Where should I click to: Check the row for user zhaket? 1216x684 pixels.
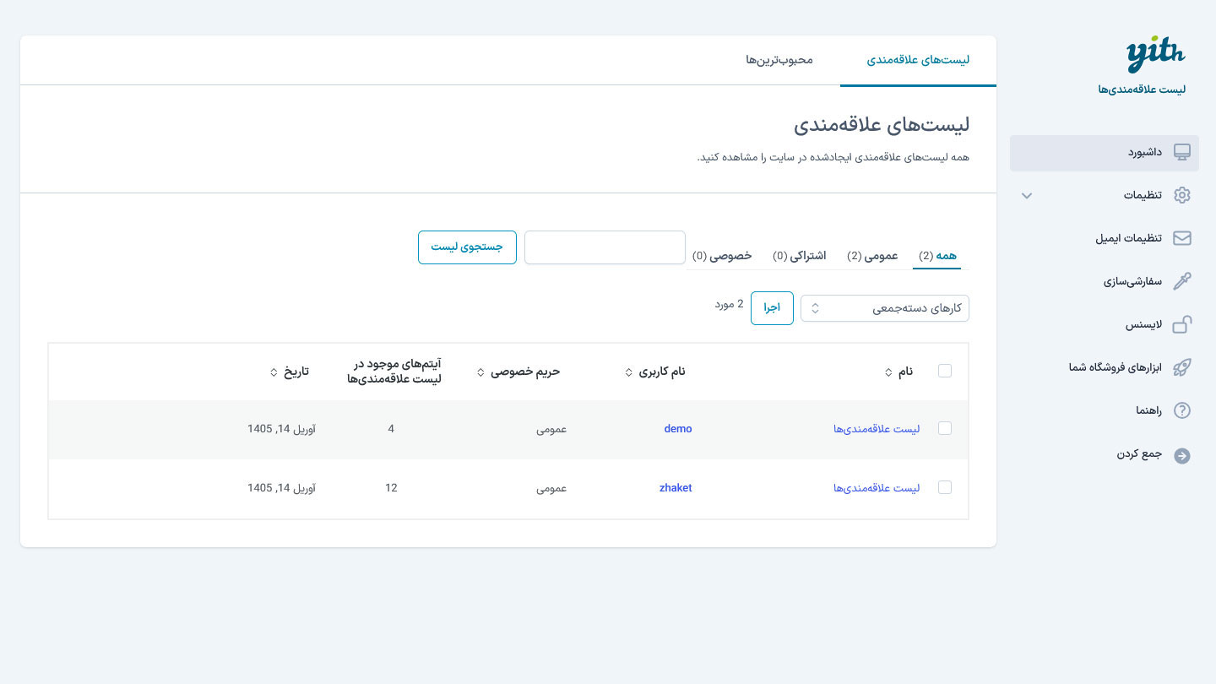945,487
